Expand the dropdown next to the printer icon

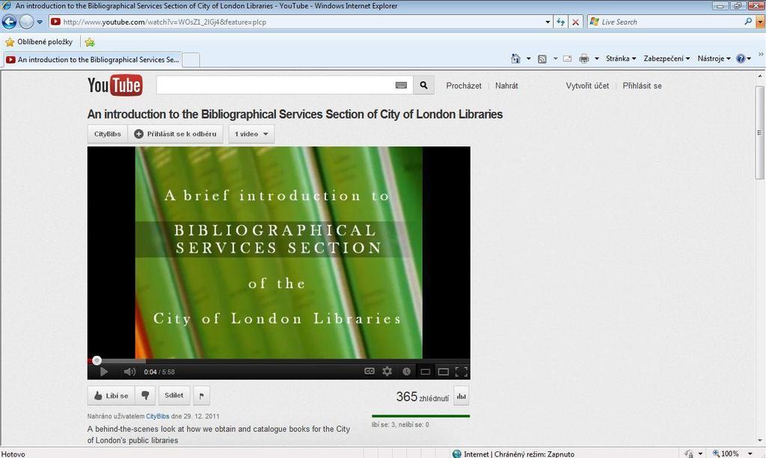[x=596, y=58]
